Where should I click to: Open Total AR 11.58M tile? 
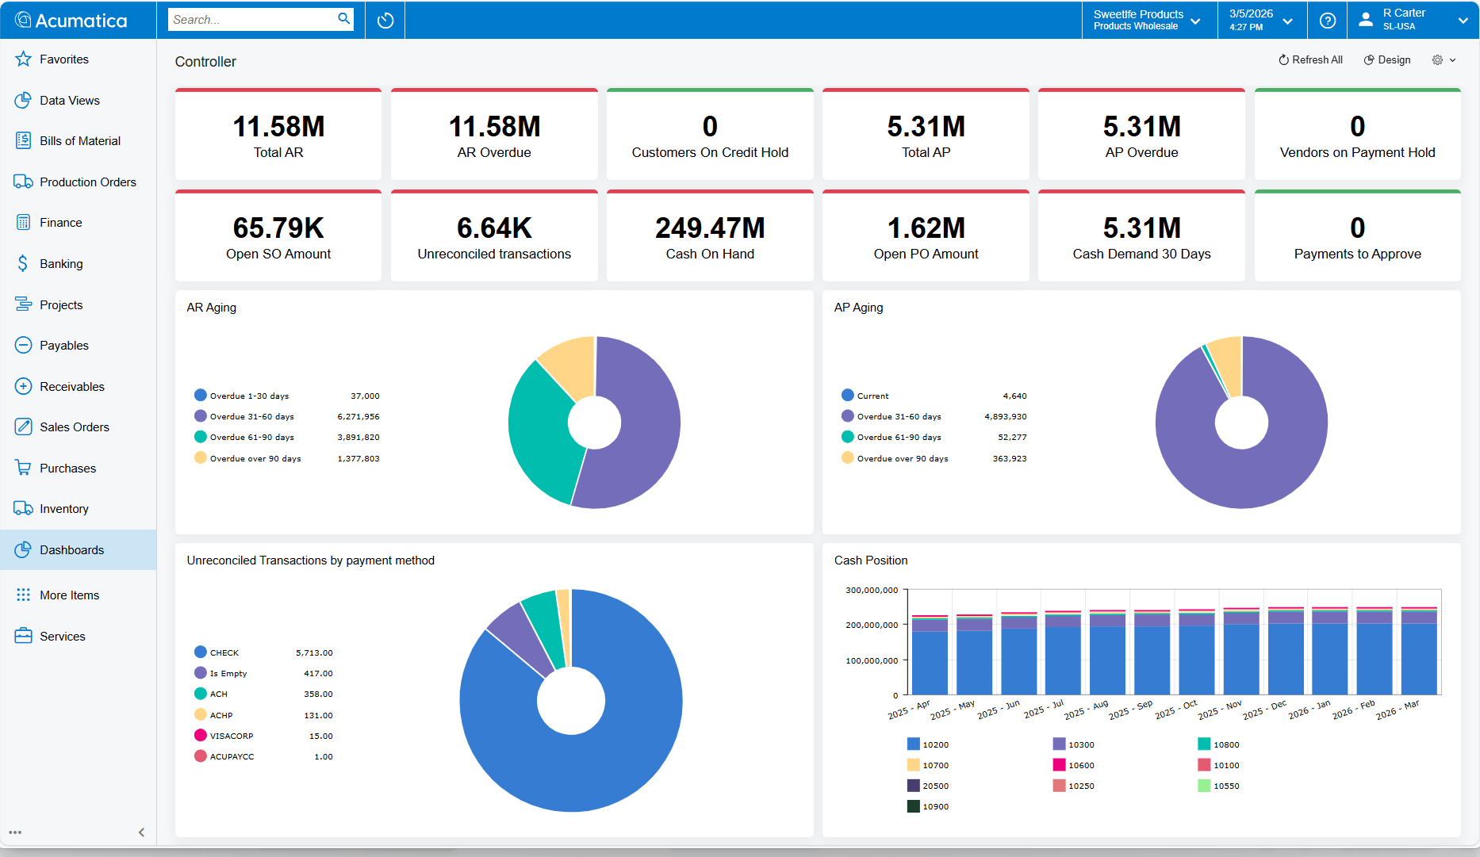[x=278, y=135]
